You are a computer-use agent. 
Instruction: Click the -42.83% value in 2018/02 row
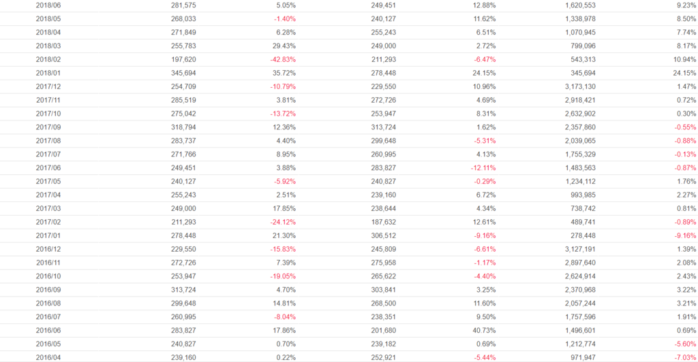pos(283,59)
